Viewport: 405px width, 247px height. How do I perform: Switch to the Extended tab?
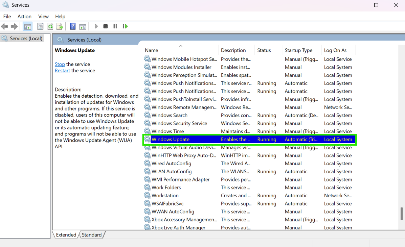click(66, 234)
